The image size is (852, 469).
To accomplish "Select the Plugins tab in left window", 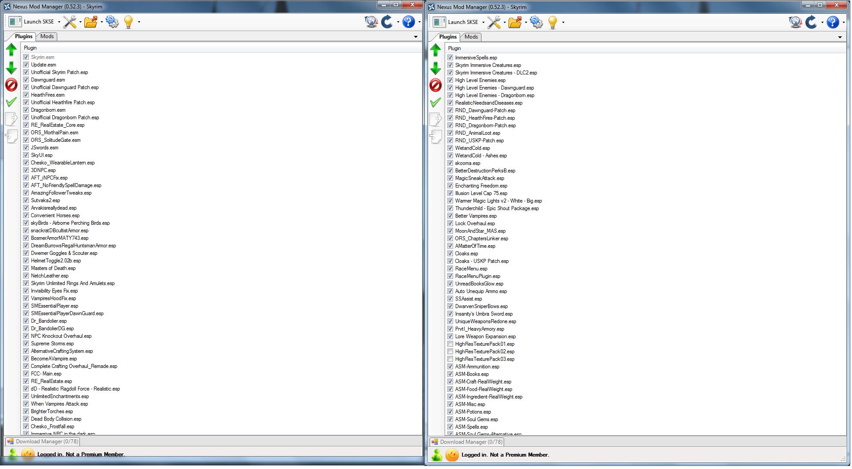I will [x=24, y=36].
